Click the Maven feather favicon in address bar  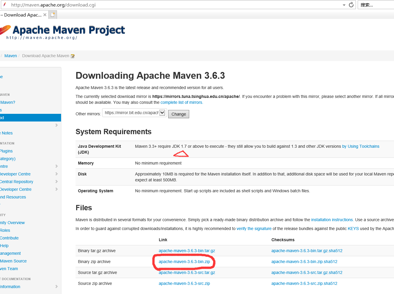[x=4, y=4]
